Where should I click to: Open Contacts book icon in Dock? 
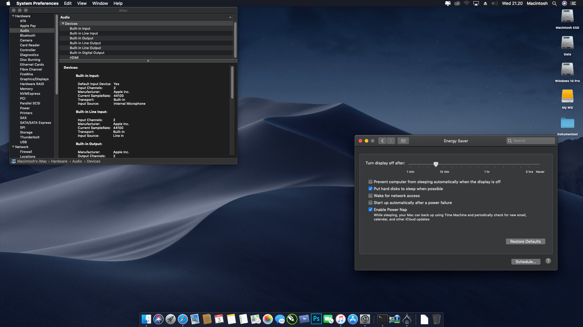point(207,319)
